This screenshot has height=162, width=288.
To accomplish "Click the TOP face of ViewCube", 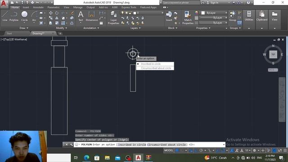I will pyautogui.click(x=273, y=54).
